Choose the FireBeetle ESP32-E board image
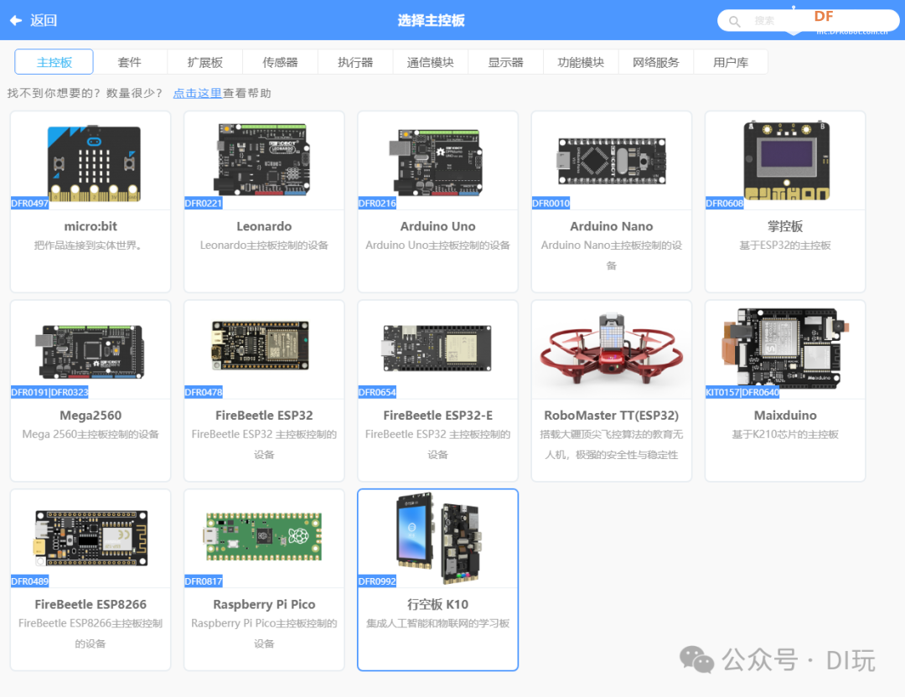This screenshot has height=697, width=905. tap(437, 348)
